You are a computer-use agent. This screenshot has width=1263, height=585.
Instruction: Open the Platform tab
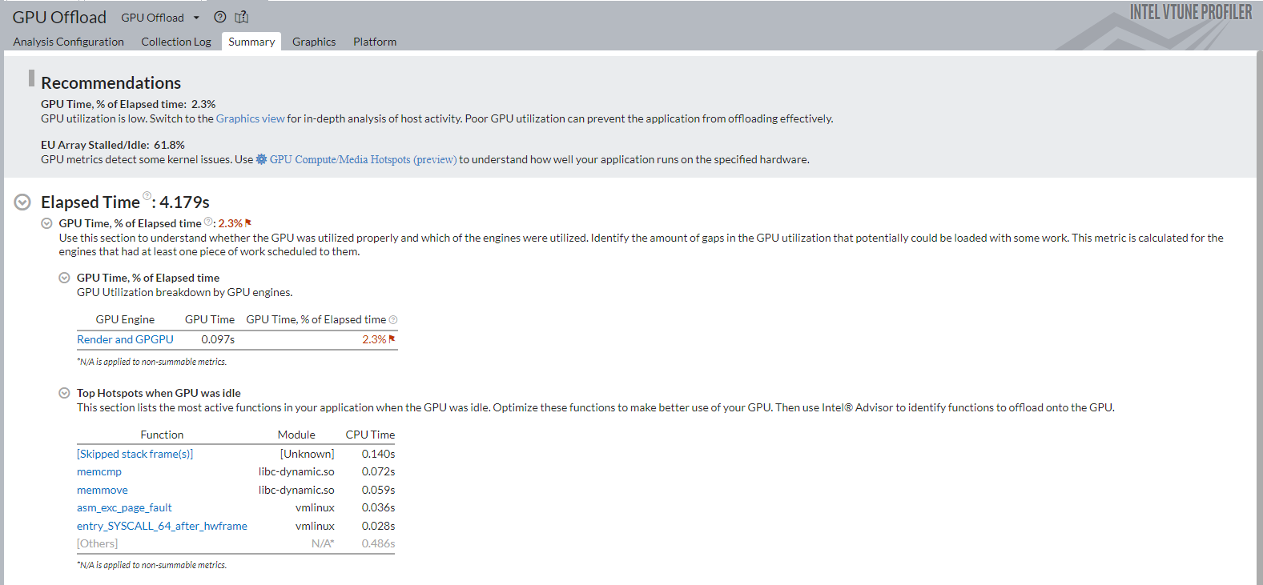coord(375,42)
